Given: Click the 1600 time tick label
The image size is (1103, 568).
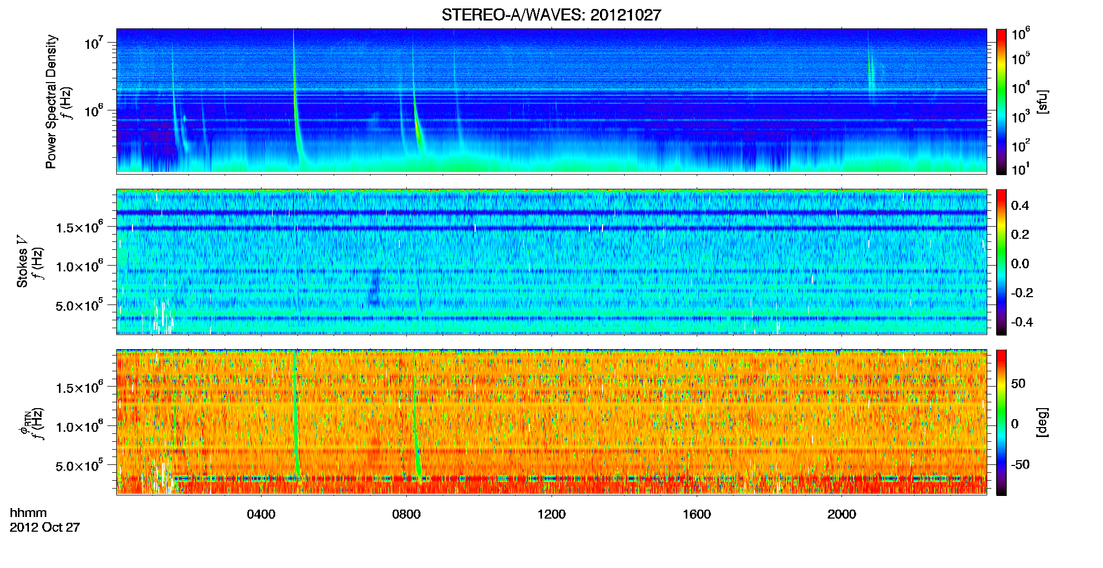Looking at the screenshot, I should (x=697, y=514).
